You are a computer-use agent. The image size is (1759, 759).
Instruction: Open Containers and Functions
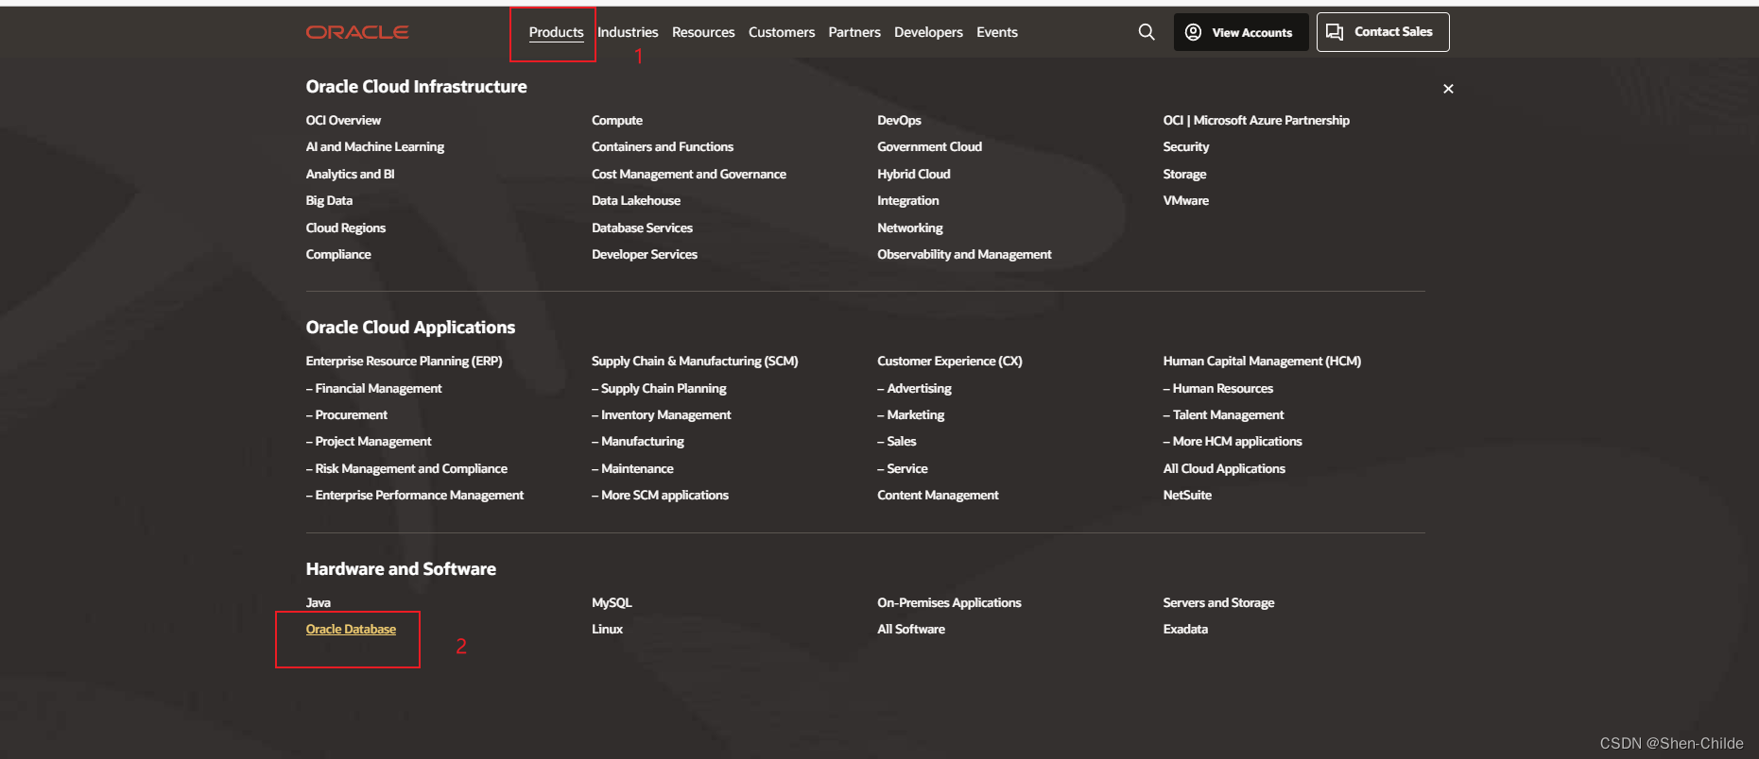click(663, 146)
